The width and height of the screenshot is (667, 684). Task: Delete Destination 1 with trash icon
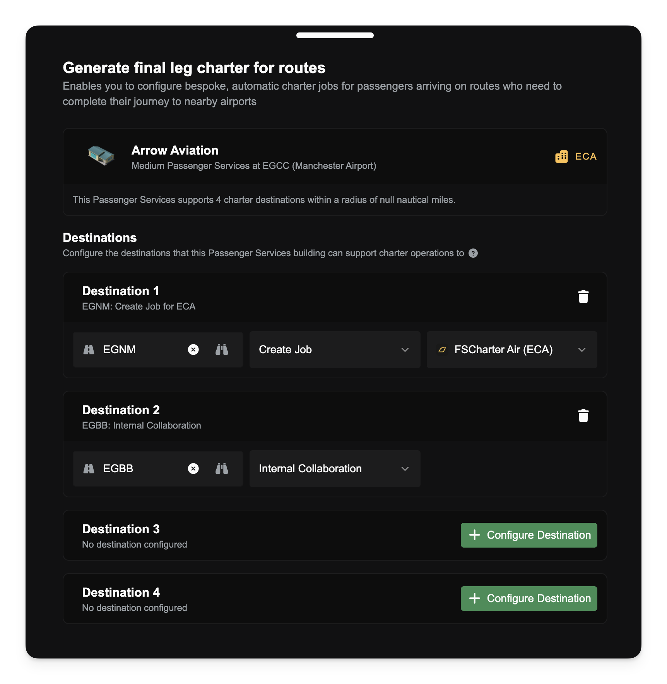click(x=583, y=297)
